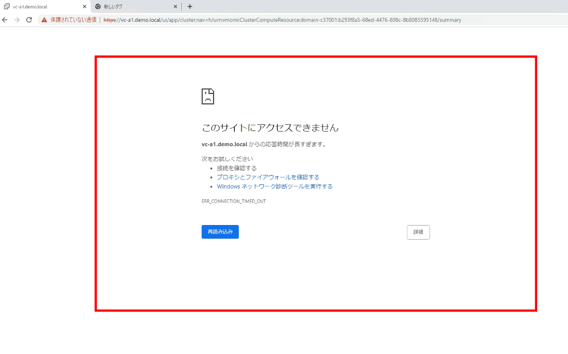Switch to the vc-a1.demo.local tab
The width and height of the screenshot is (568, 354).
(x=45, y=6)
